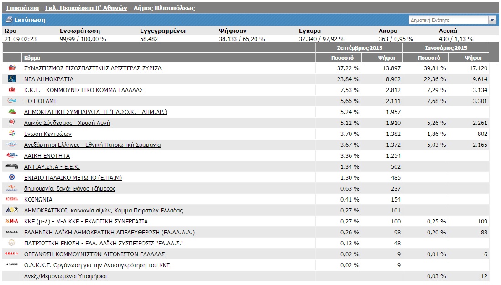Click the Ε.ΠΑ.Μ round logo icon

[x=12, y=177]
